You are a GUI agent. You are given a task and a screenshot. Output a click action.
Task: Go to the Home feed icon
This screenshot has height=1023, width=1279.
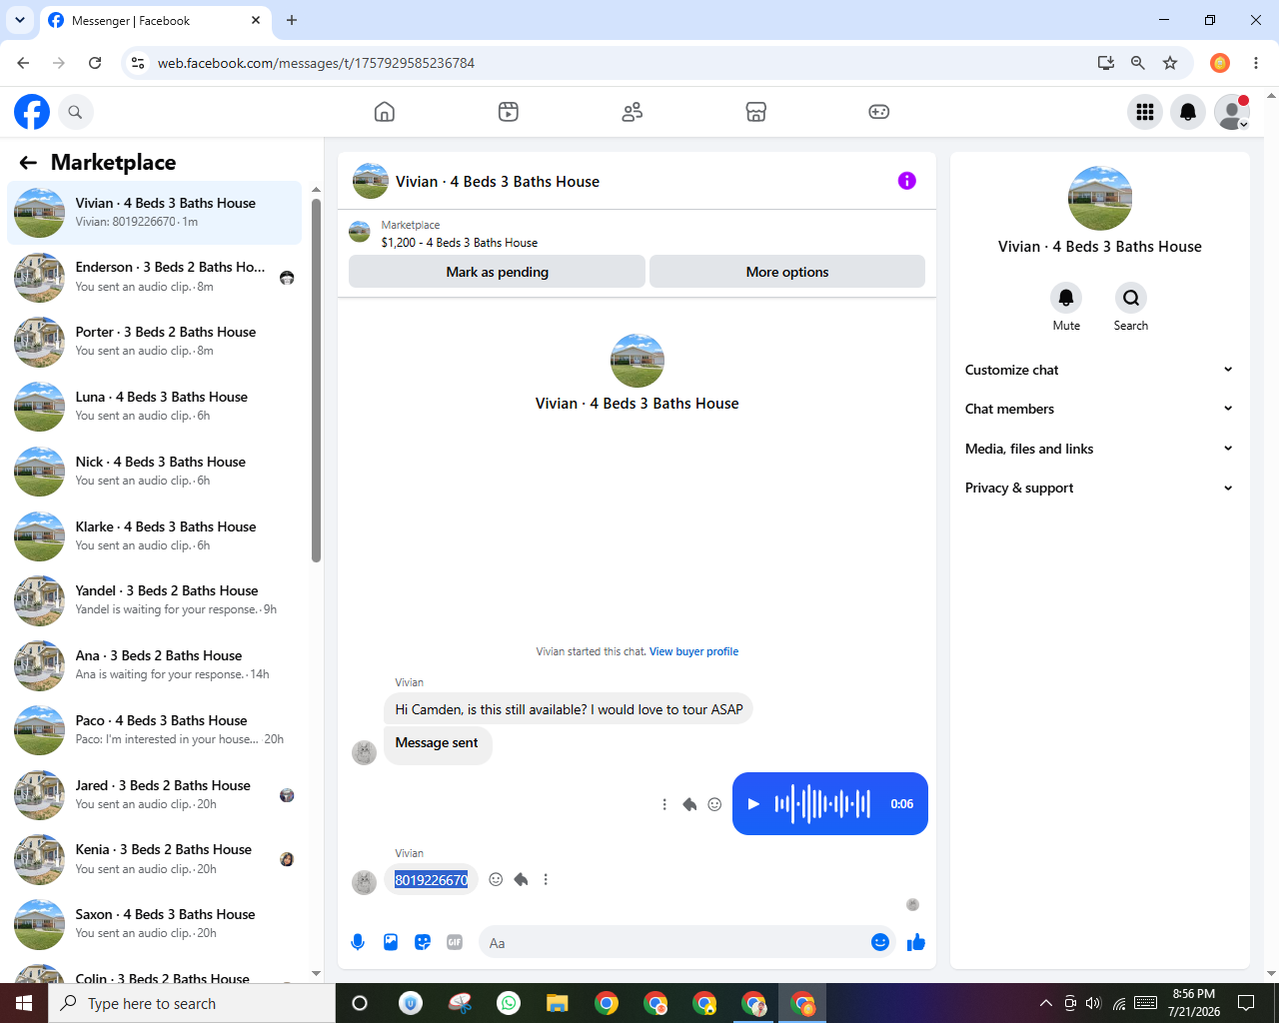tap(385, 112)
